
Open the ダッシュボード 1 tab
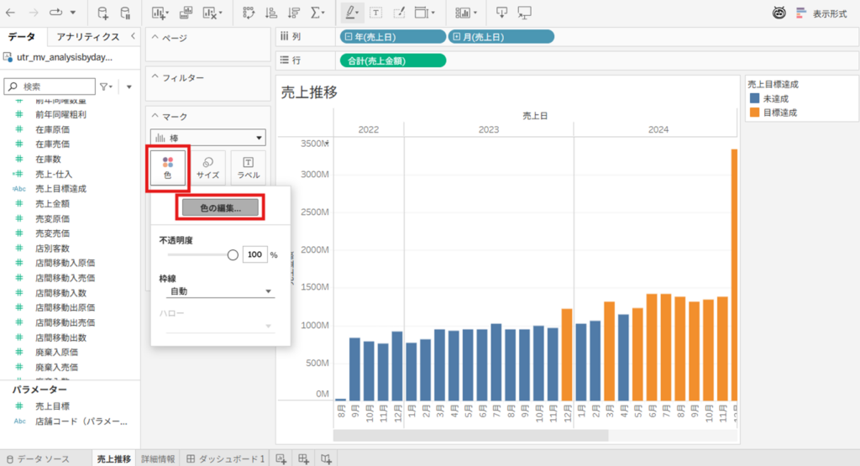pyautogui.click(x=225, y=459)
